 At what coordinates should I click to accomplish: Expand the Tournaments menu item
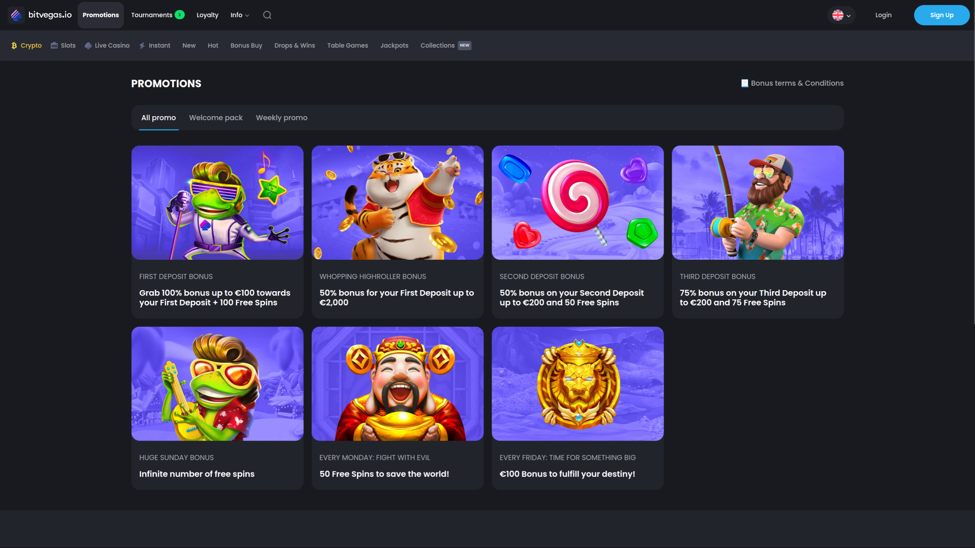(157, 15)
